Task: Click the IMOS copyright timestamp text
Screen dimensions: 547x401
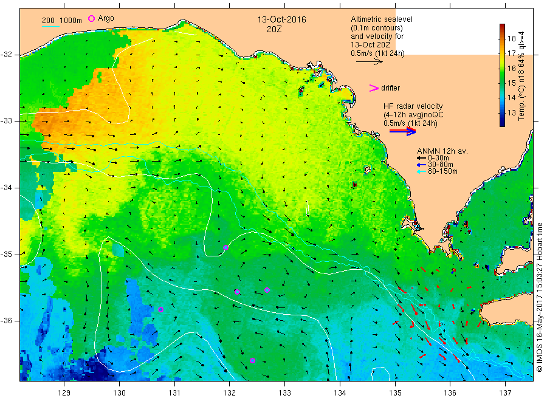Action: pyautogui.click(x=540, y=297)
